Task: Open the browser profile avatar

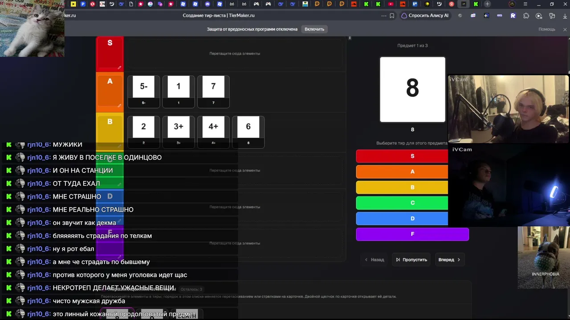Action: (512, 4)
